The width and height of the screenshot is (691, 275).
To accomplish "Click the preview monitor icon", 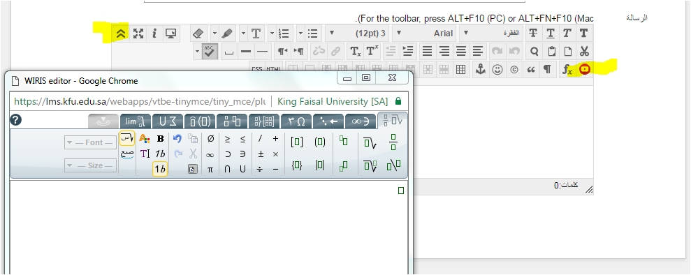I will pos(170,34).
